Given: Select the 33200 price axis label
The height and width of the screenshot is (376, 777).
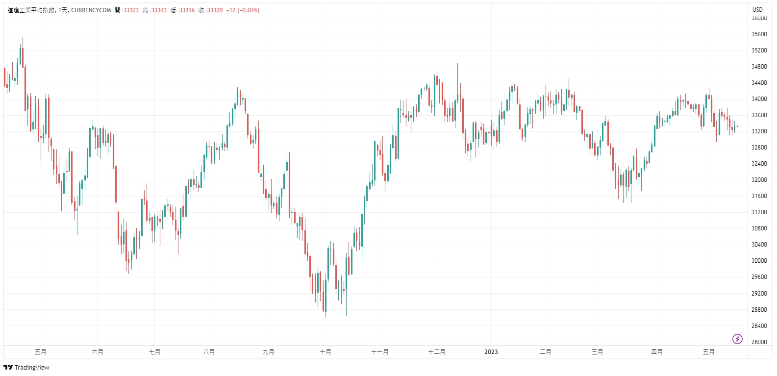Looking at the screenshot, I should (x=759, y=131).
